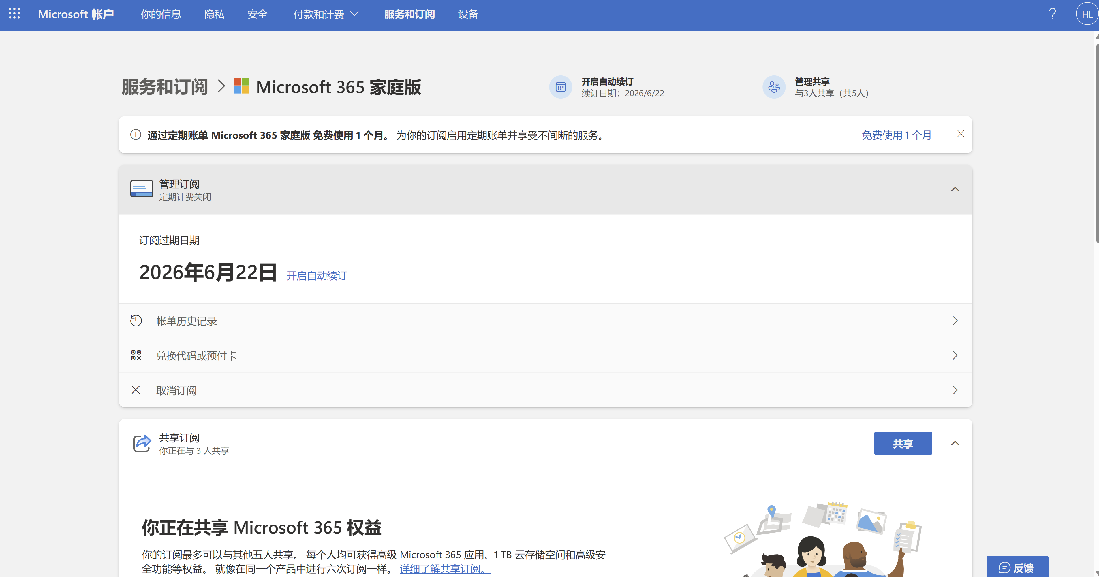Click the bill history clock icon
The image size is (1099, 577).
click(x=136, y=320)
